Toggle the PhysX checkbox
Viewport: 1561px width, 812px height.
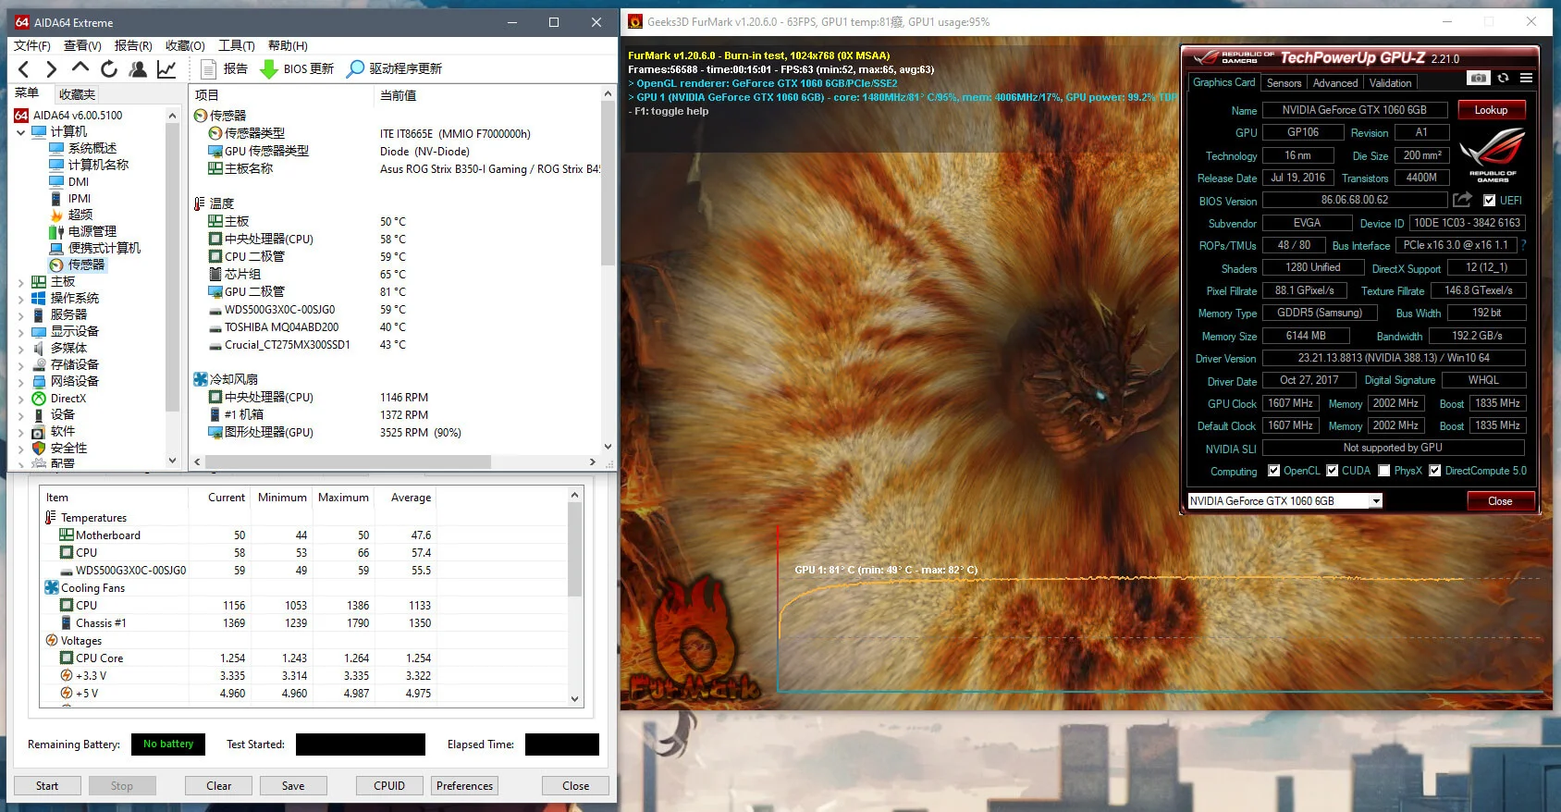1383,471
